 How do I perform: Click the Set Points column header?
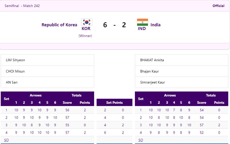114,103
